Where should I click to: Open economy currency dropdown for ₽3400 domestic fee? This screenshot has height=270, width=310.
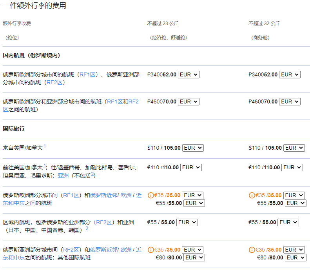click(x=189, y=74)
